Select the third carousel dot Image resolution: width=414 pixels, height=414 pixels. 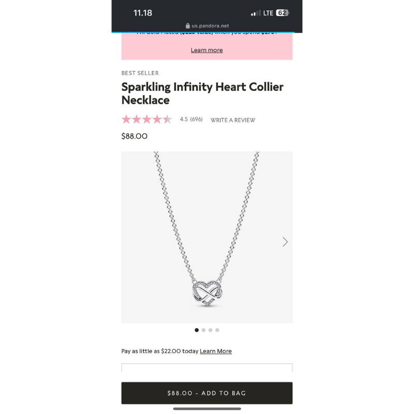(210, 330)
